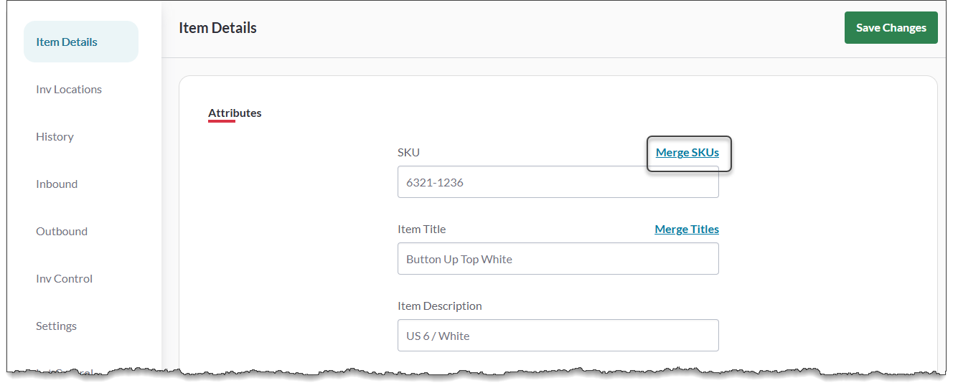Screen dimensions: 953x388
Task: Click the Item Details page title
Action: pyautogui.click(x=217, y=28)
